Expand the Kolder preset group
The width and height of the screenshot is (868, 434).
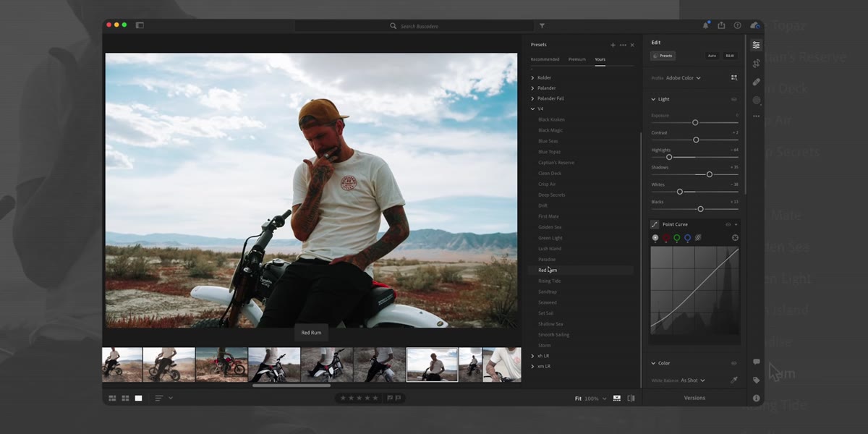(533, 77)
